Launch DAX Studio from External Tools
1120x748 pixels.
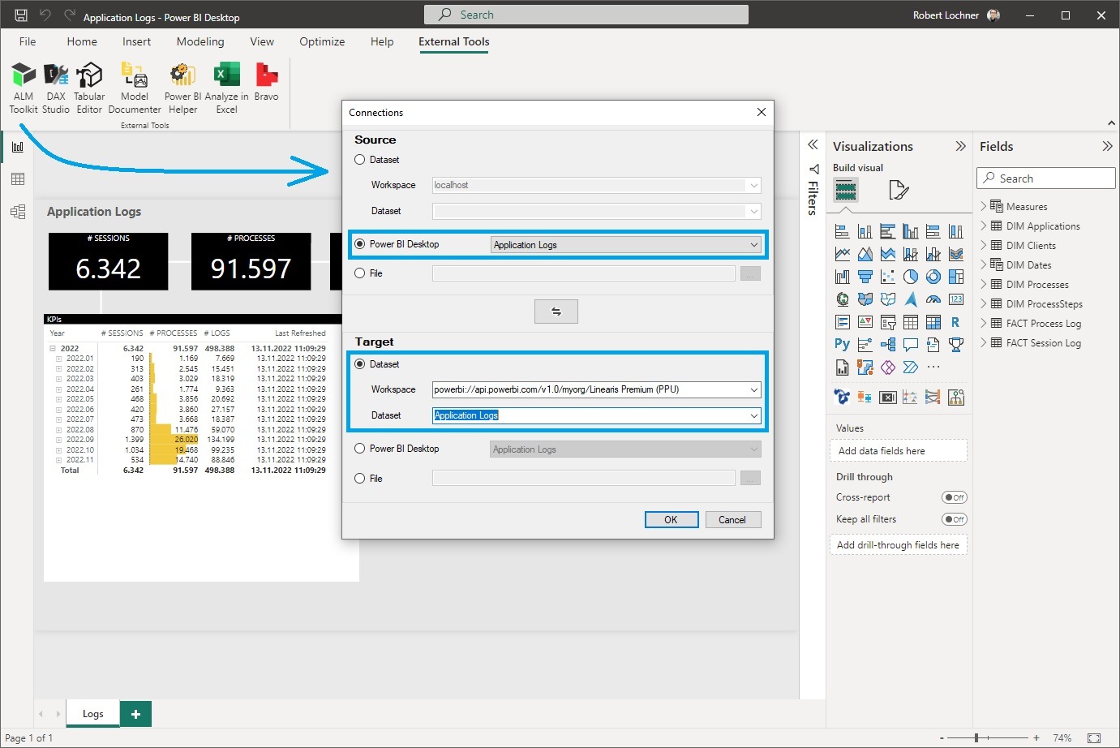pyautogui.click(x=56, y=85)
